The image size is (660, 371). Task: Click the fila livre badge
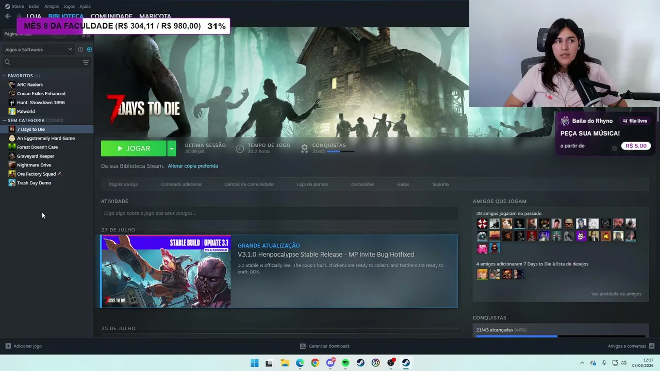tap(635, 121)
